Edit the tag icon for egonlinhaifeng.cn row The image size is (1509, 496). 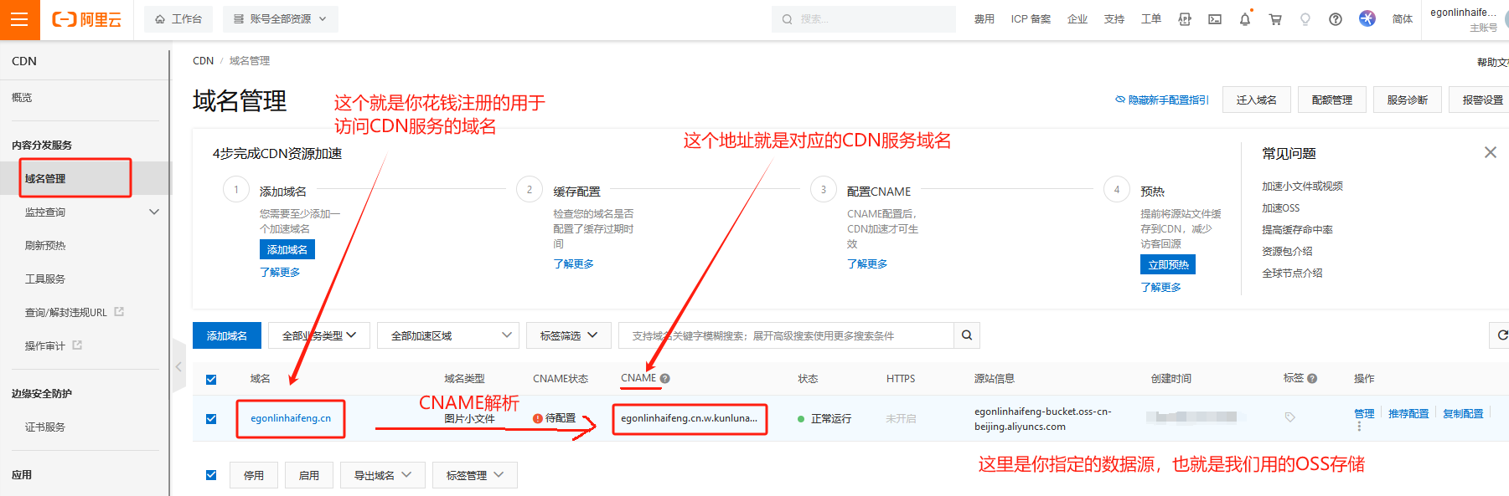click(x=1289, y=417)
